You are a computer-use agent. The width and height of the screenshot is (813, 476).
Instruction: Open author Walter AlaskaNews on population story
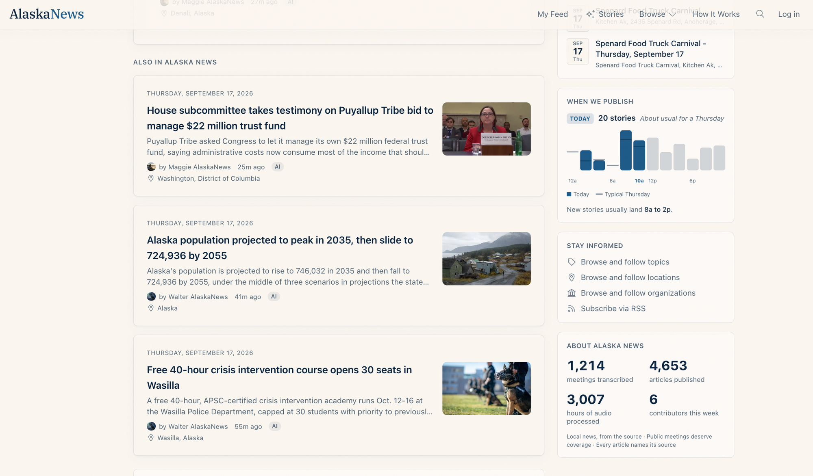[198, 297]
